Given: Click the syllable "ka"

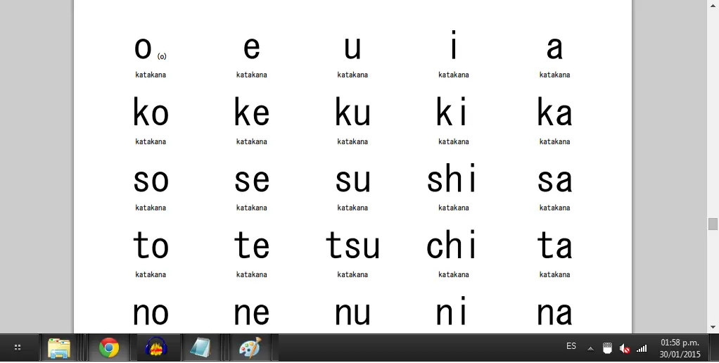Looking at the screenshot, I should click(554, 111).
